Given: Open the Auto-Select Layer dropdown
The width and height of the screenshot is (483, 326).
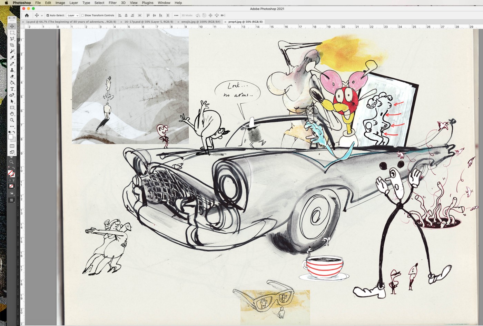Looking at the screenshot, I should click(x=73, y=16).
